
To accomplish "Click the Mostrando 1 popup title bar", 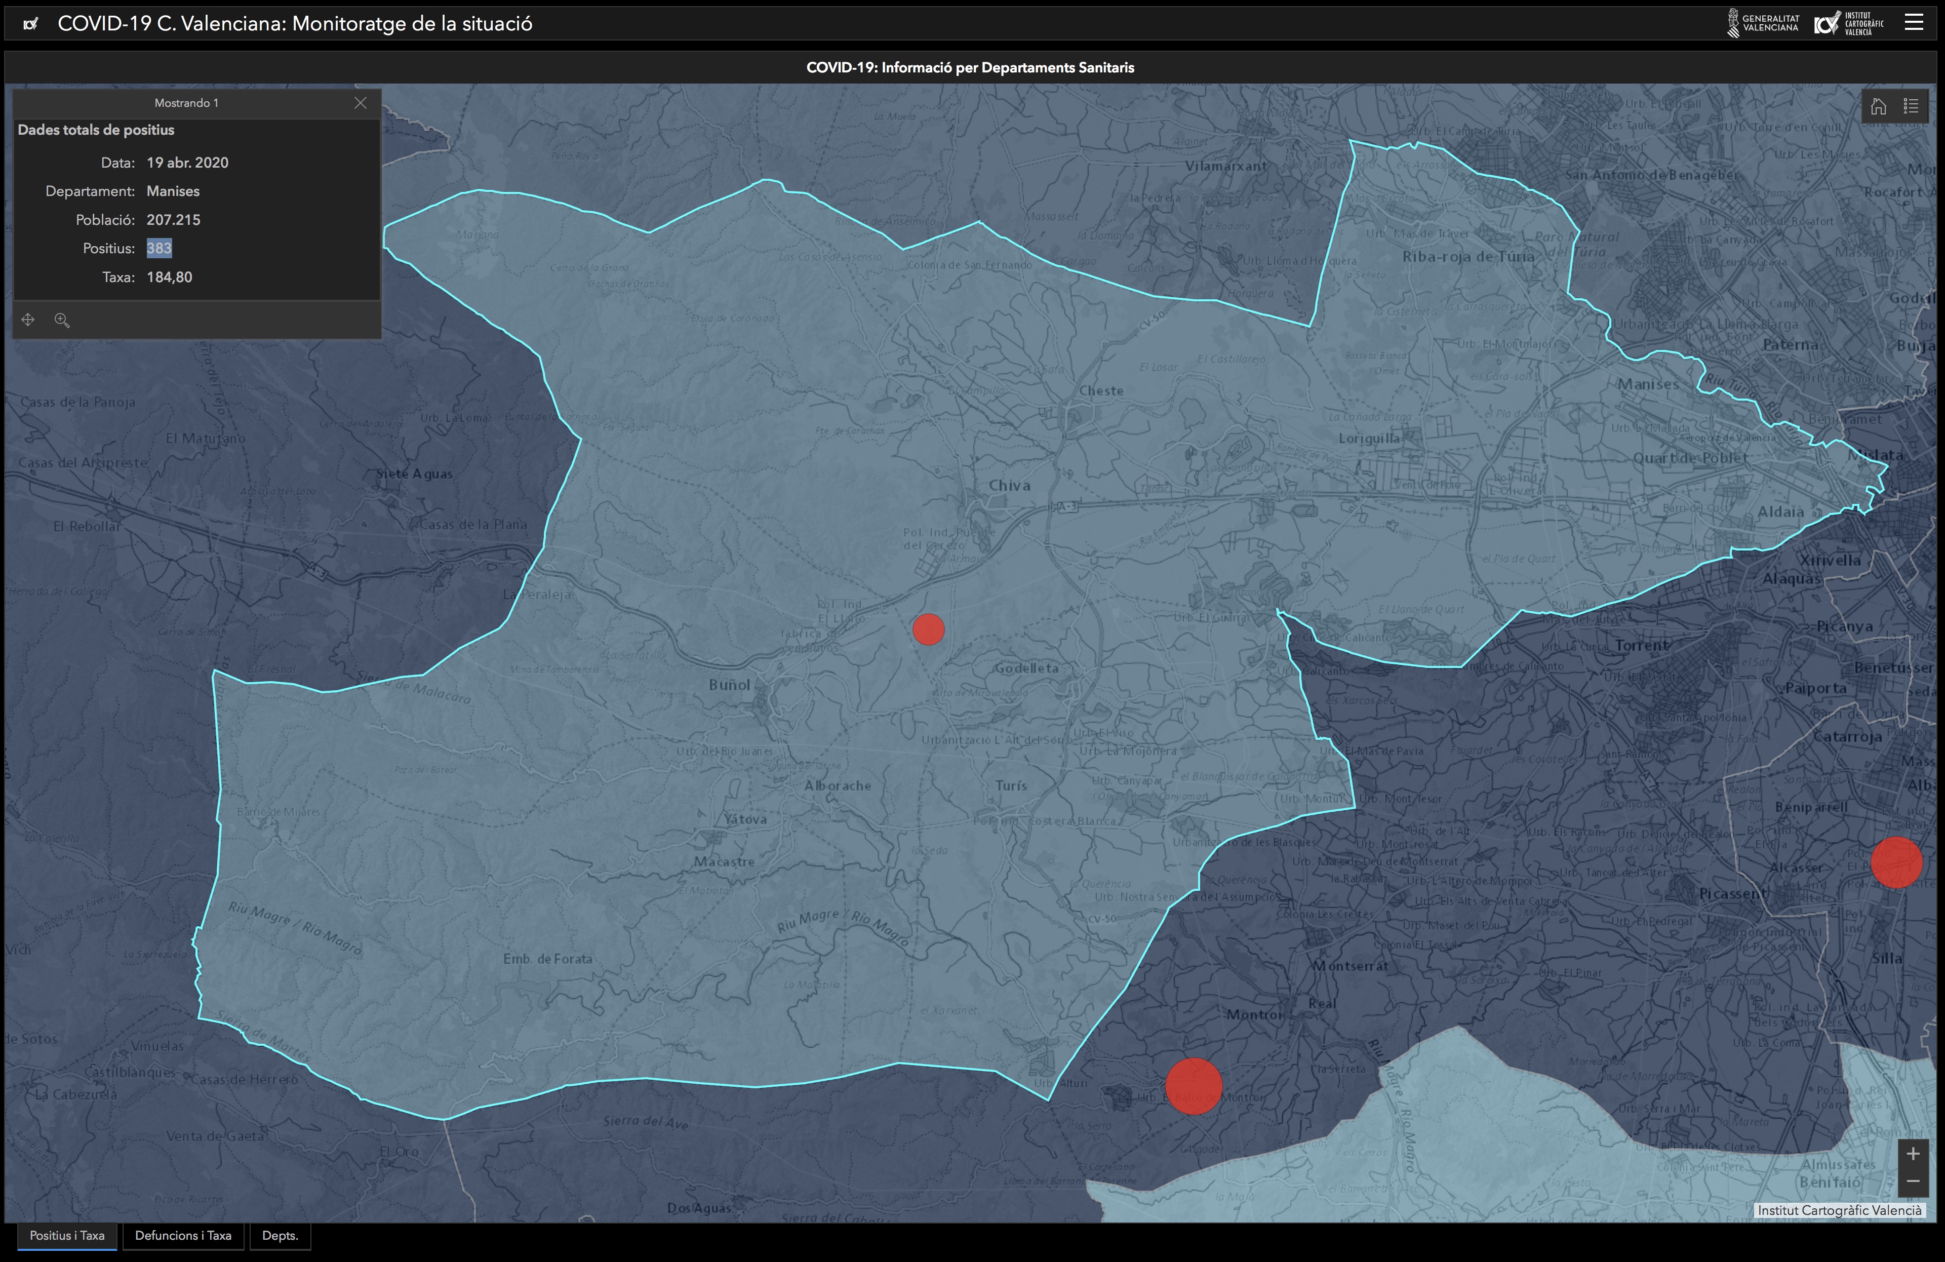I will pos(186,103).
